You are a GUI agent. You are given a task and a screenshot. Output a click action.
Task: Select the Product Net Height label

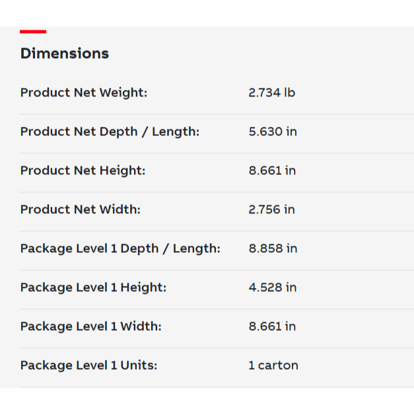[83, 171]
